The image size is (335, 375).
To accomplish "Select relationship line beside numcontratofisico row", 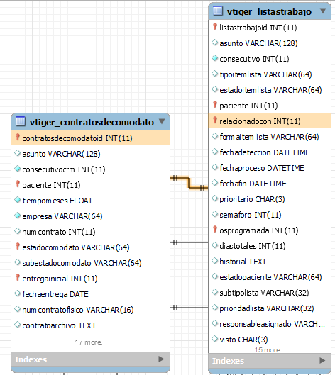I will [x=190, y=308].
